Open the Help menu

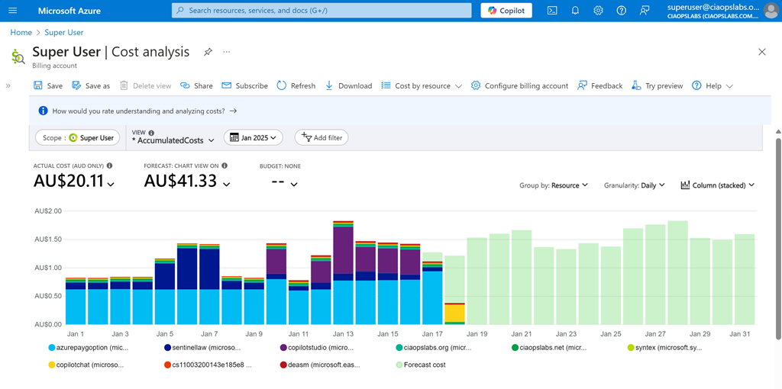[713, 86]
